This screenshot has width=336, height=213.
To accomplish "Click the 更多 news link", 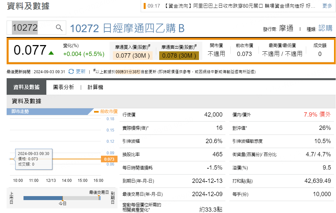I will [327, 6].
